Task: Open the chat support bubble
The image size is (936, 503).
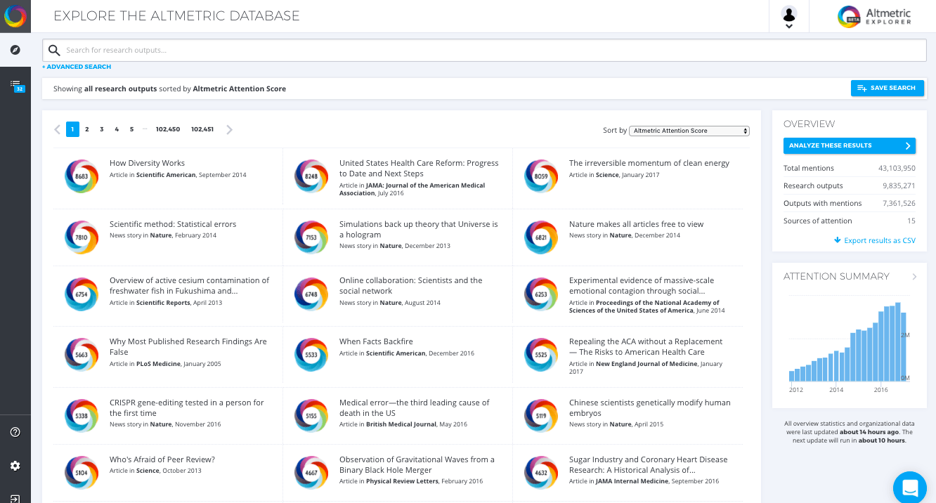Action: click(911, 488)
